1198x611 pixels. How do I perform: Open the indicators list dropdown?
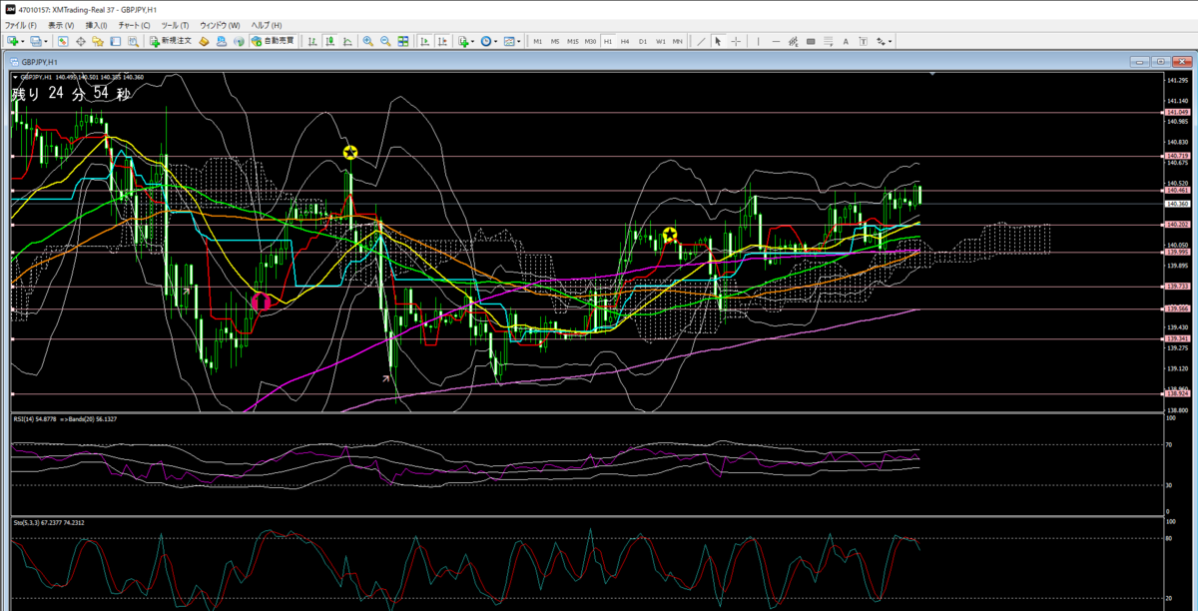tap(472, 41)
